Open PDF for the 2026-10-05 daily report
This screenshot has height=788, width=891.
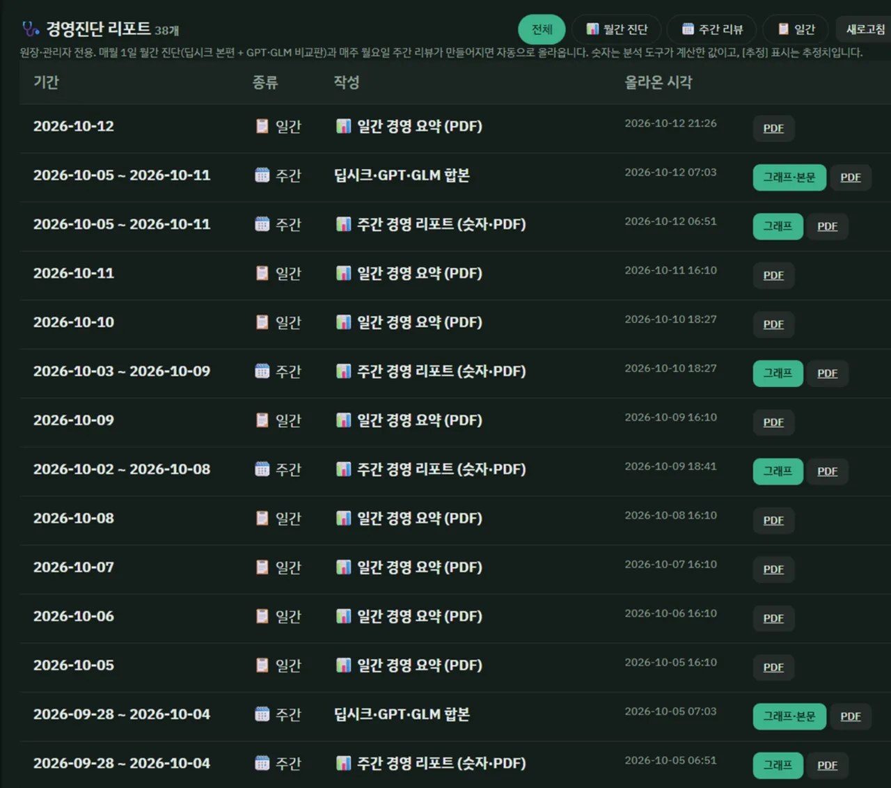click(x=773, y=668)
